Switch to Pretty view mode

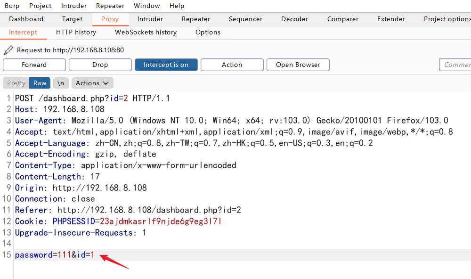(16, 83)
